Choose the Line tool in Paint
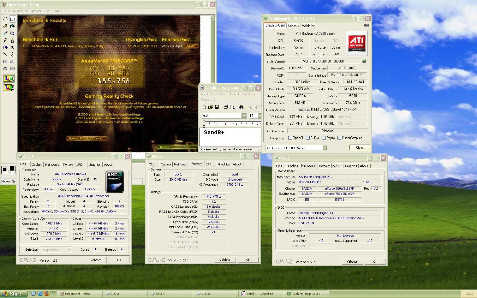Viewport: 477px width, 298px height. (x=5, y=54)
